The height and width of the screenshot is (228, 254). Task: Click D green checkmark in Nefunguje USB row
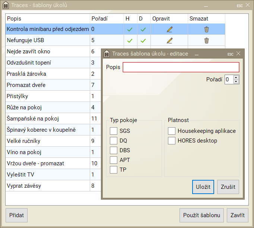(143, 40)
